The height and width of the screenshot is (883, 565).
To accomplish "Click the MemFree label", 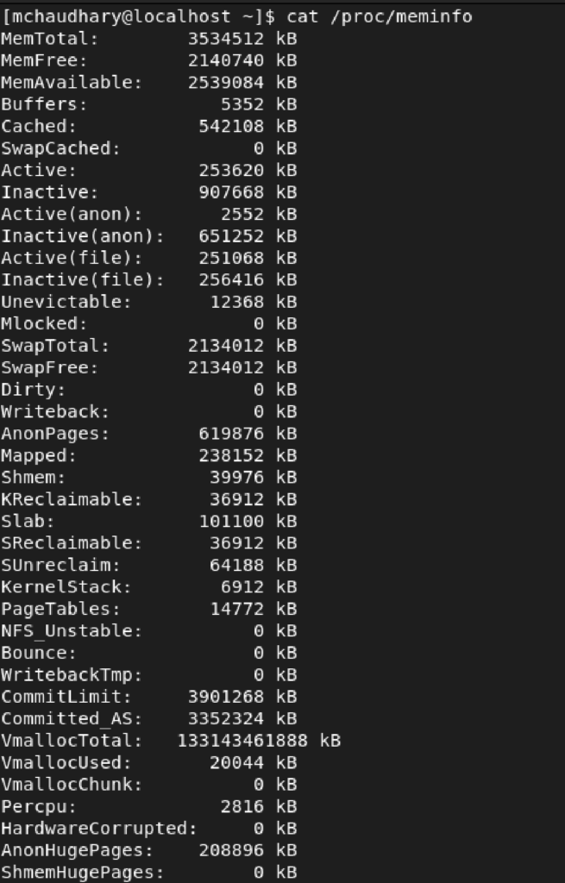I will (43, 61).
